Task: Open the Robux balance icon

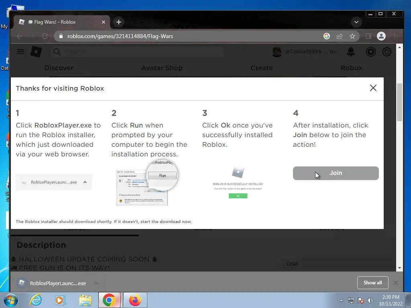Action: tap(370, 52)
